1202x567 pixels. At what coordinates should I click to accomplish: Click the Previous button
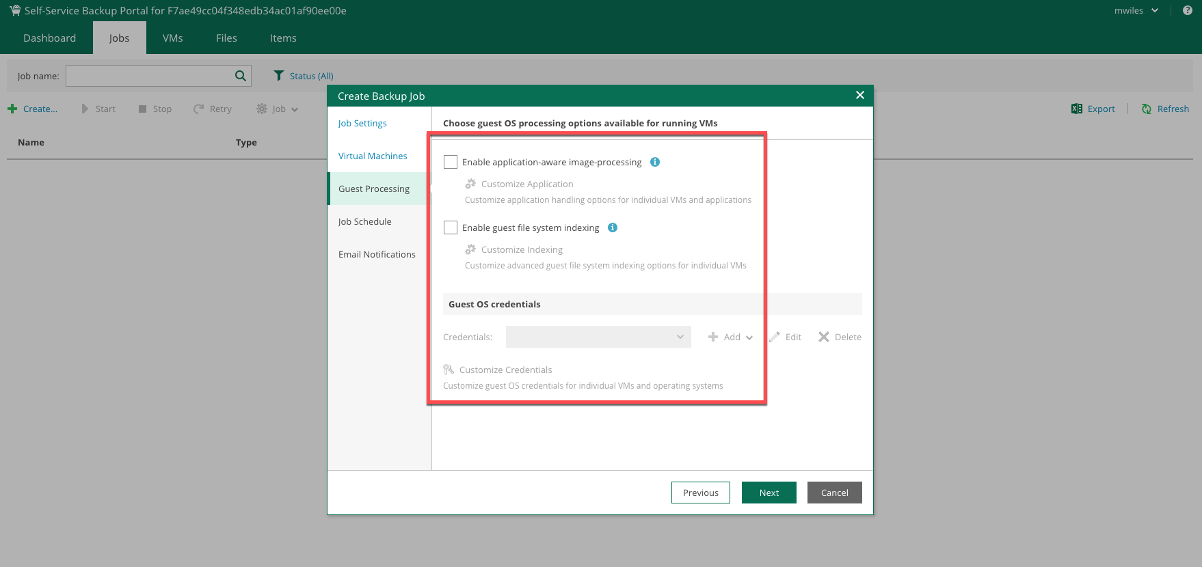pos(700,493)
